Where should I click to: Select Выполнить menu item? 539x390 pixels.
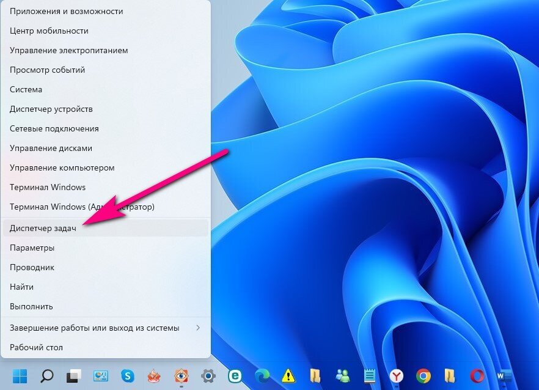(105, 306)
